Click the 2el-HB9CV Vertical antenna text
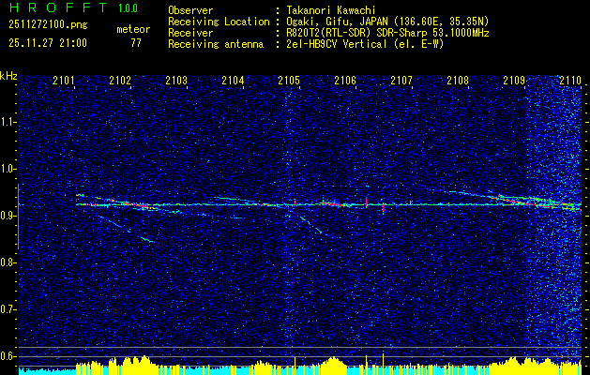 pos(365,44)
